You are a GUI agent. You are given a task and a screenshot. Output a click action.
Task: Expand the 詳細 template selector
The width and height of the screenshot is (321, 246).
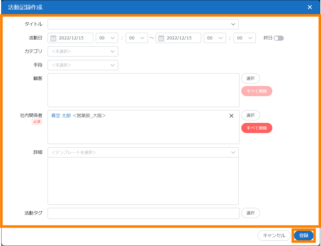point(143,152)
